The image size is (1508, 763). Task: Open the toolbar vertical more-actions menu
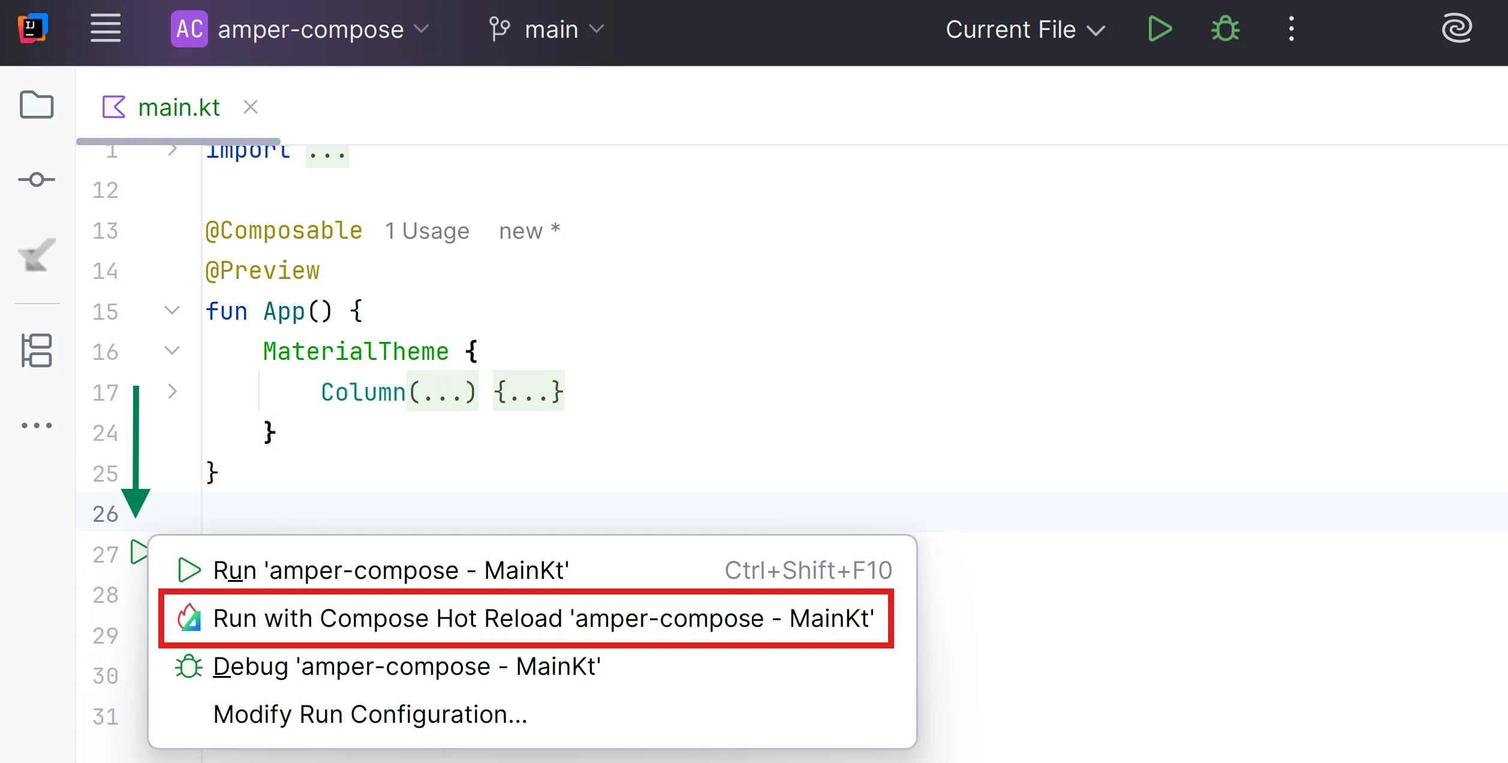click(x=1291, y=29)
